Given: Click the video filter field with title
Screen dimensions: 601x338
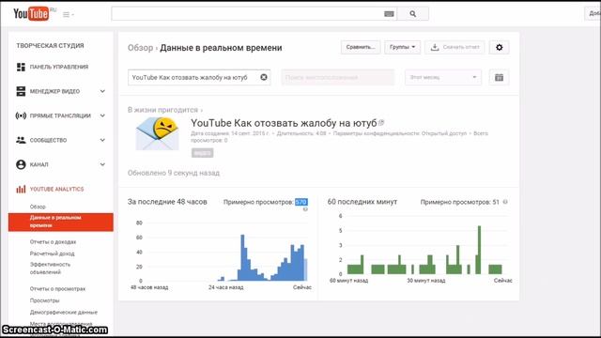Looking at the screenshot, I should (x=199, y=77).
